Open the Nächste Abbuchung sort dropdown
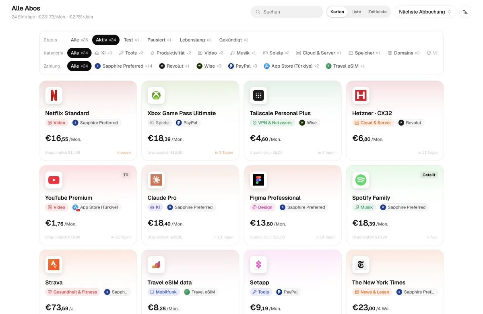This screenshot has width=483, height=314. 425,12
